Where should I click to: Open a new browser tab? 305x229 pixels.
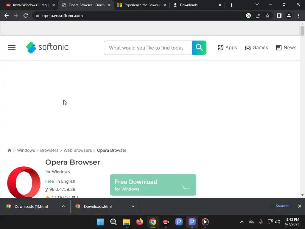(x=231, y=5)
